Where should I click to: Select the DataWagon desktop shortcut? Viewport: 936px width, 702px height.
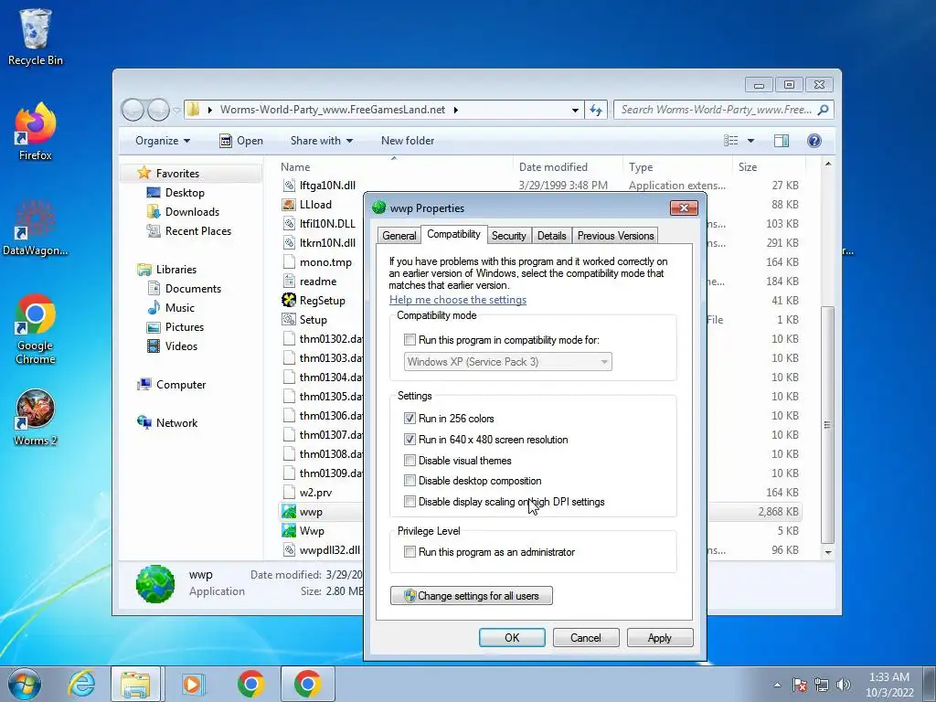tap(35, 228)
